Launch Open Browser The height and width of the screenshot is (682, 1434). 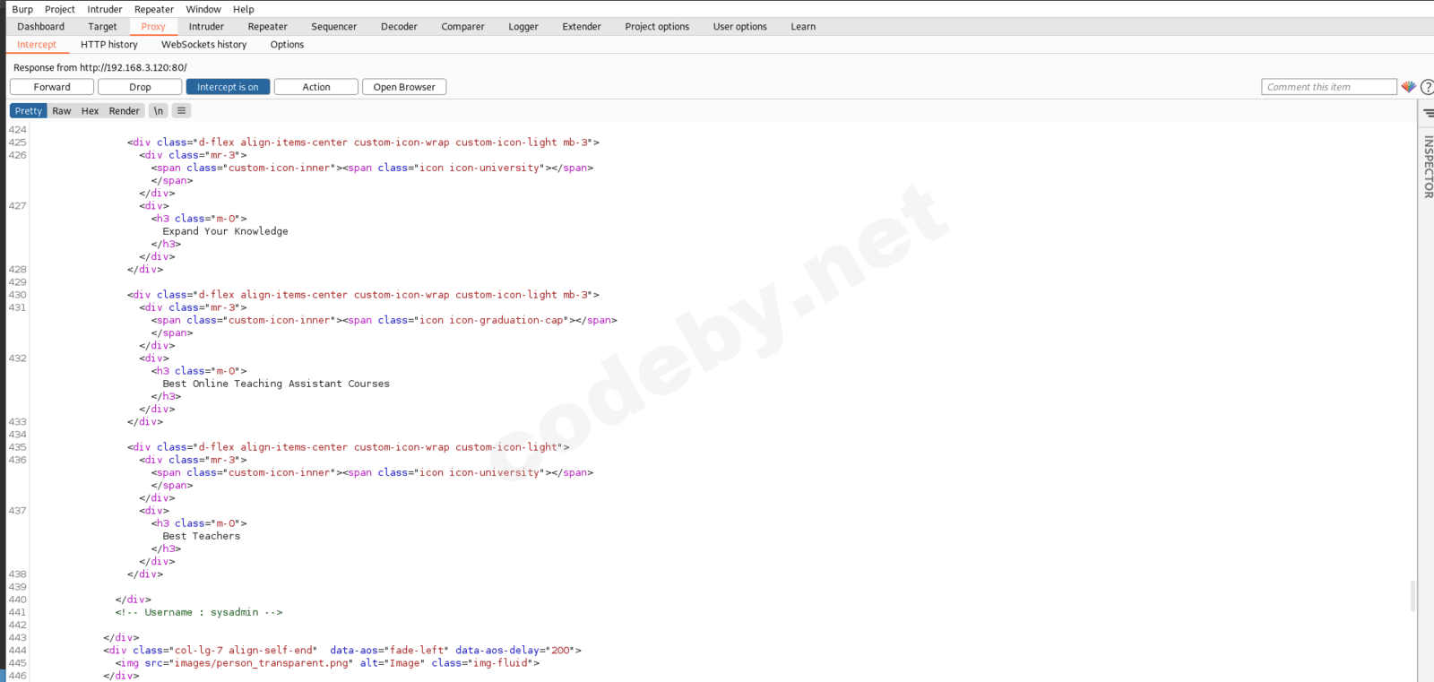click(404, 87)
